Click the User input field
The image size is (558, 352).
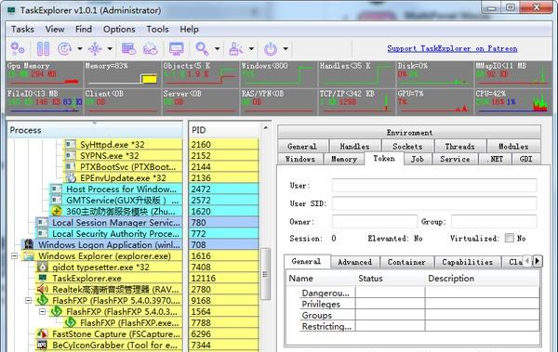[x=434, y=185]
